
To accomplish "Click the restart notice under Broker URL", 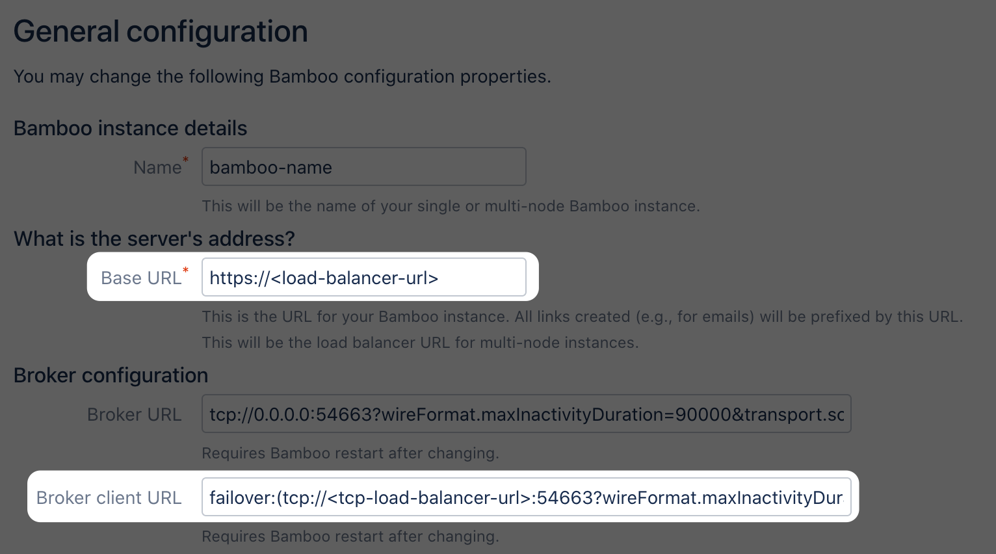I will tap(350, 453).
